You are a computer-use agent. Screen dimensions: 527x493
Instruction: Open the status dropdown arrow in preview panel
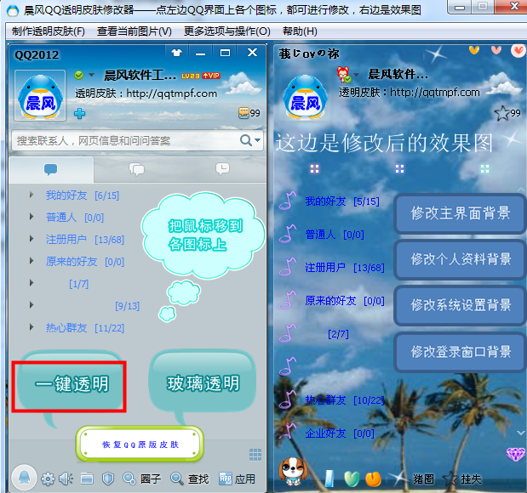click(356, 74)
